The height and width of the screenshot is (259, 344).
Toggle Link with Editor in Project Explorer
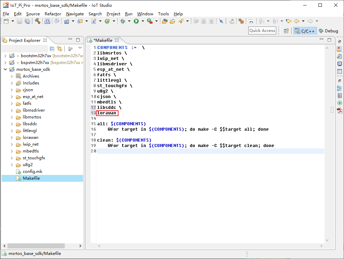60,49
